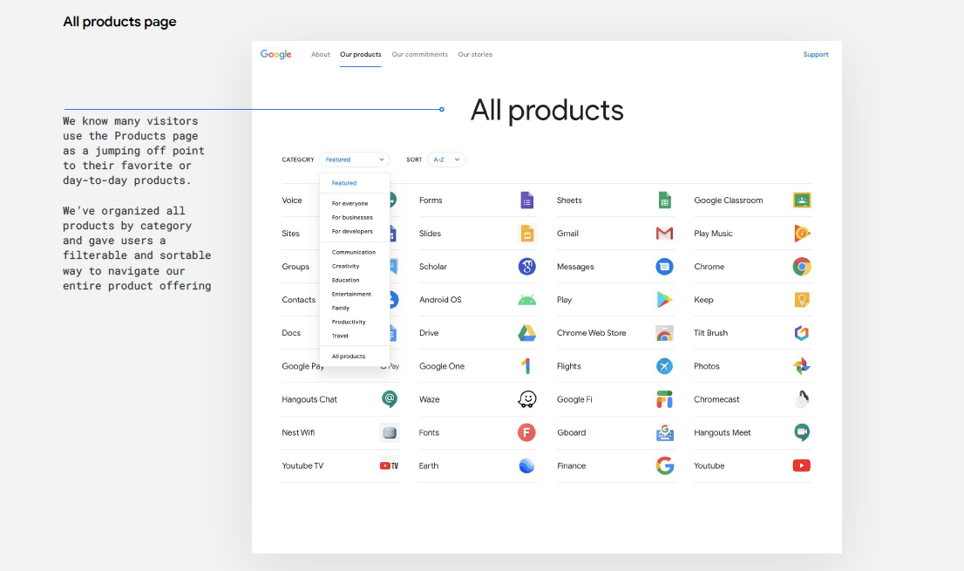Open the Our stories nav tab
The height and width of the screenshot is (571, 964).
(x=475, y=55)
